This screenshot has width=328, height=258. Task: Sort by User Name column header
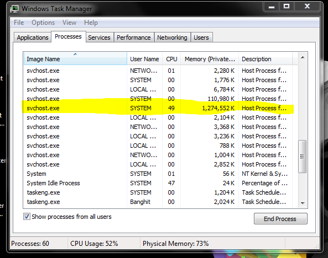(144, 59)
